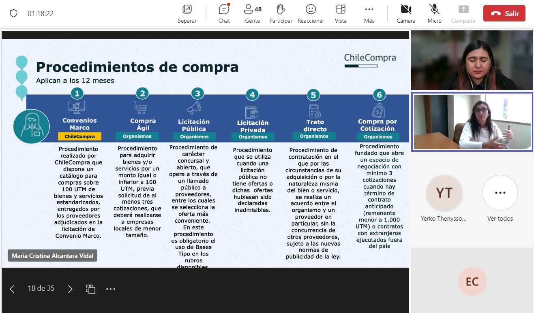Screen dimensions: 534x313
Task: Click the woman avatar icon on the slide
Action: tap(32, 126)
